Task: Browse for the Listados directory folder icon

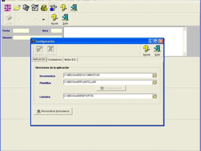Action: (155, 96)
